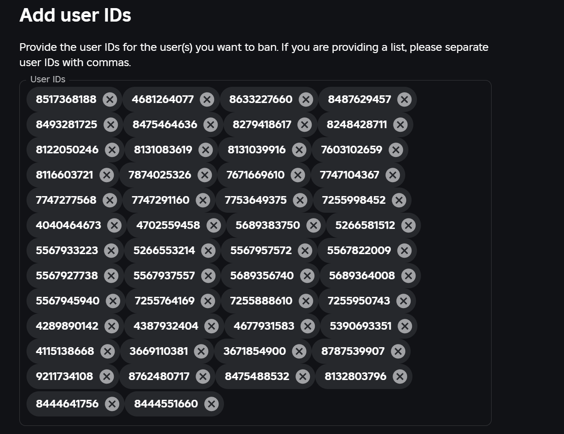Remove user ID 7255764169
564x434 pixels.
click(x=208, y=301)
